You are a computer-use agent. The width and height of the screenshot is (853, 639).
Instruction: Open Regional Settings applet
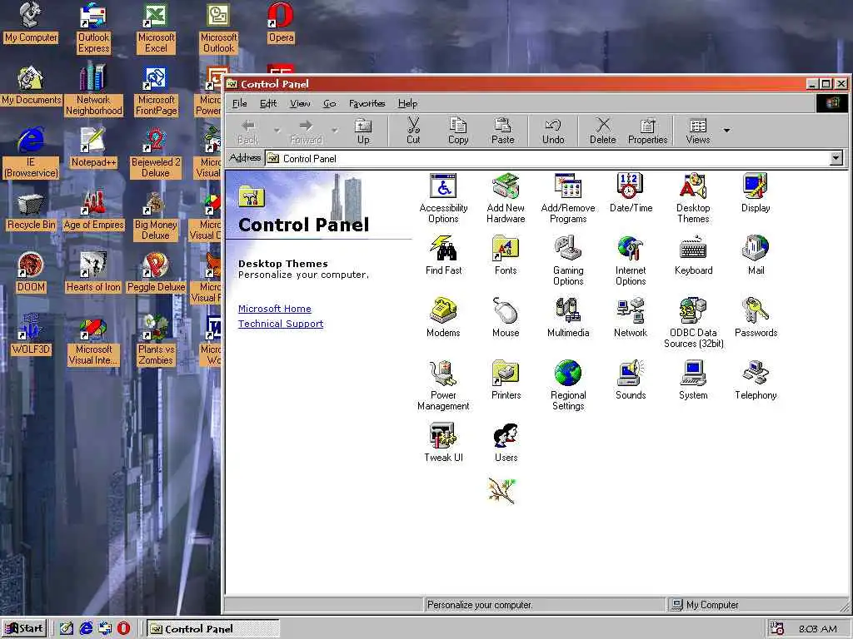pyautogui.click(x=568, y=386)
